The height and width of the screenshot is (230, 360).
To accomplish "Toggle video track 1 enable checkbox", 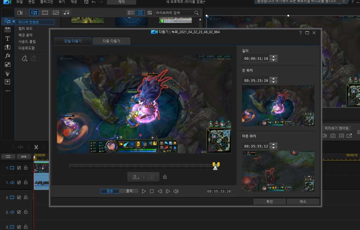I will 19,168.
